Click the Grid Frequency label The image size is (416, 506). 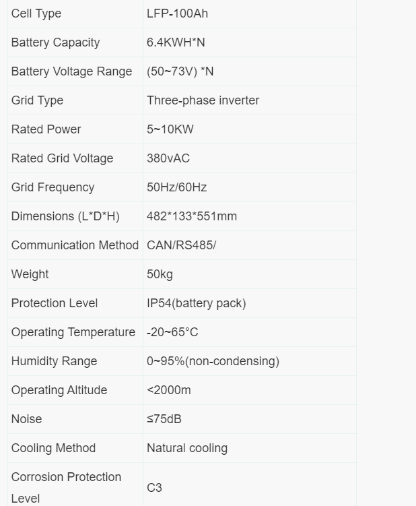point(53,187)
